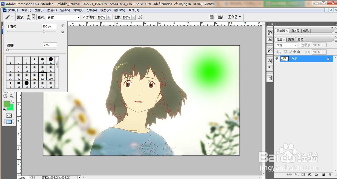Screen dimensions: 337x179
Task: Toggle lock transparent pixels
Action: (x=285, y=52)
